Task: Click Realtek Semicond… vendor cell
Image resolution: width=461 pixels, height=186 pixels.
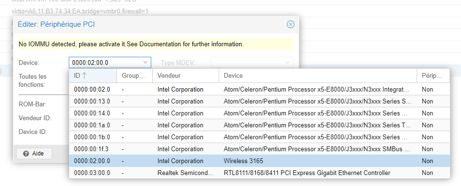Action: tap(186, 173)
